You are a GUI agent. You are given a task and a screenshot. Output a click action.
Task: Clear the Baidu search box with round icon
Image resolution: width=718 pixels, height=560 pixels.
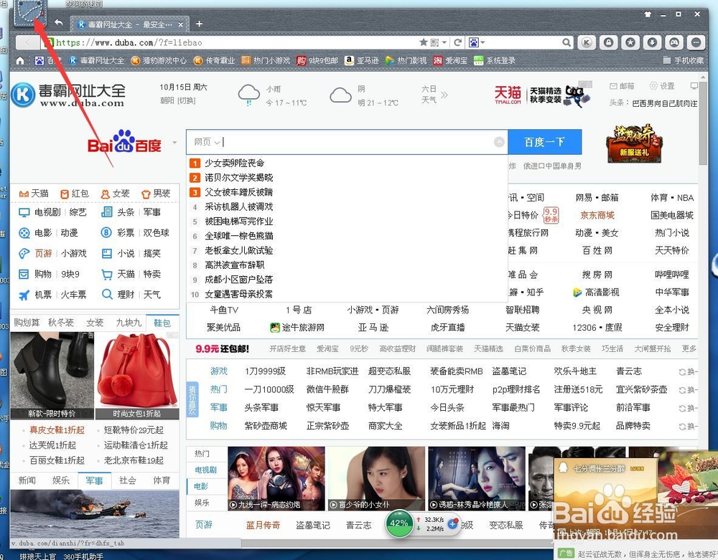(500, 142)
